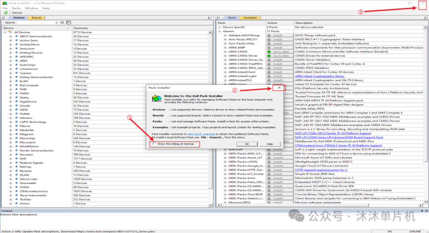Select the Silicon Labs vendor row

coord(28,179)
